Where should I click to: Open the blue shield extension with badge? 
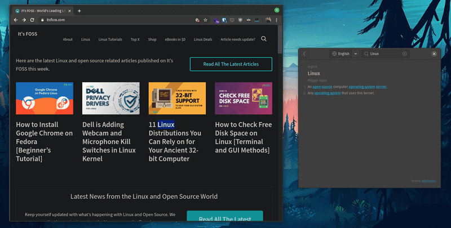pyautogui.click(x=224, y=20)
